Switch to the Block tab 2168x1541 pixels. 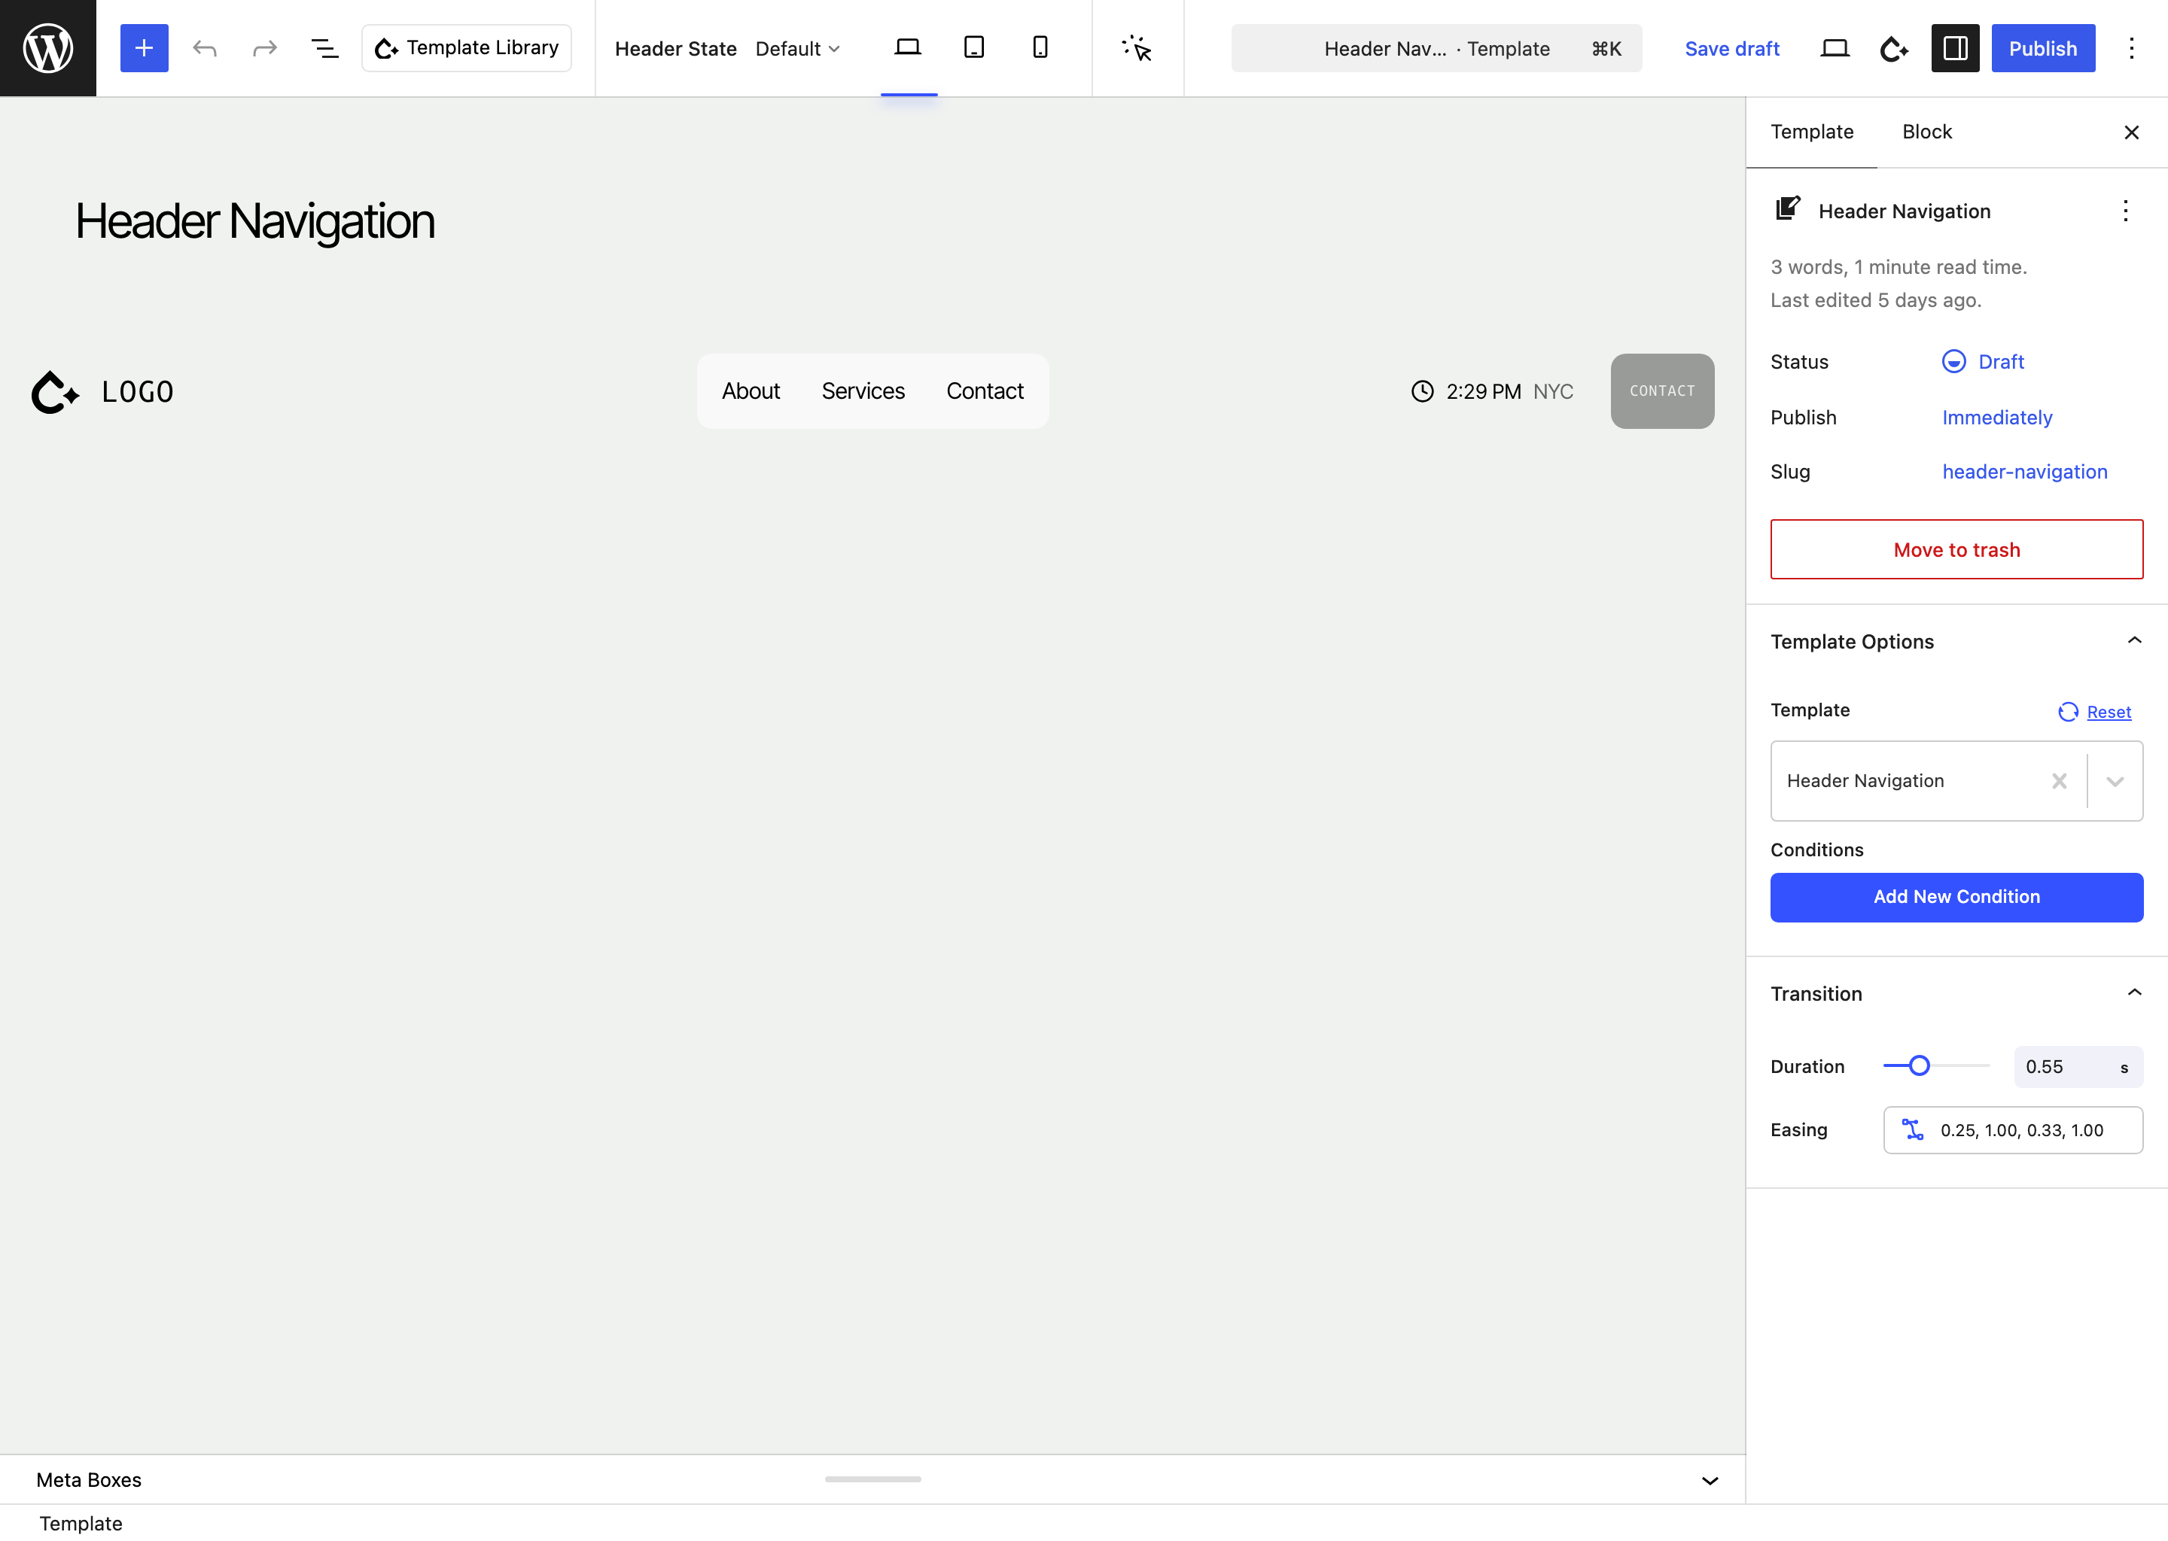tap(1926, 132)
